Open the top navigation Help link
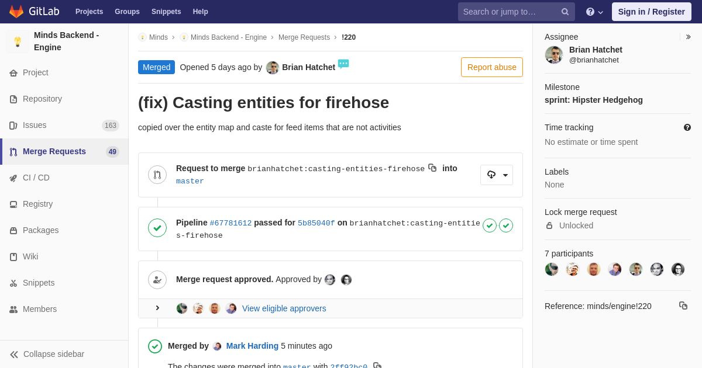Image resolution: width=702 pixels, height=368 pixels. click(201, 12)
